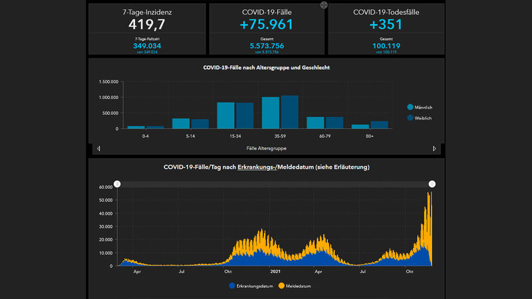Click the +75.961 new cases number
The image size is (532, 299).
(267, 25)
